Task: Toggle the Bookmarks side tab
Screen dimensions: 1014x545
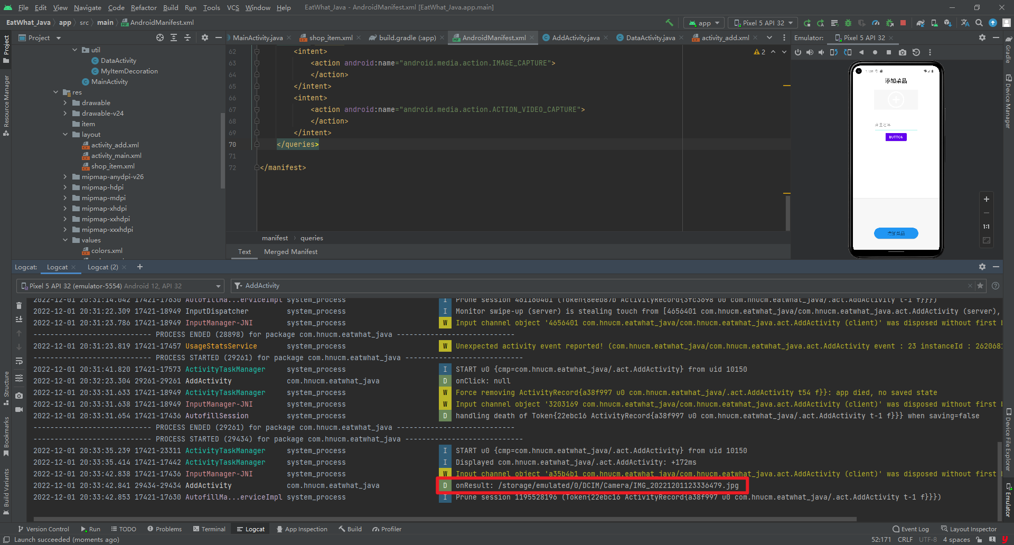Action: coord(6,436)
